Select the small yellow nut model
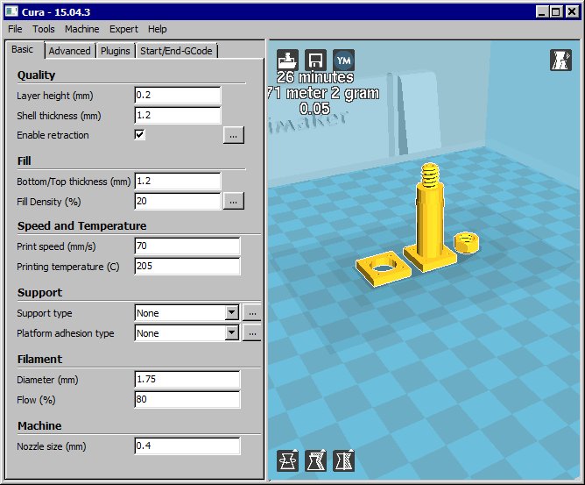585x485 pixels. [467, 243]
